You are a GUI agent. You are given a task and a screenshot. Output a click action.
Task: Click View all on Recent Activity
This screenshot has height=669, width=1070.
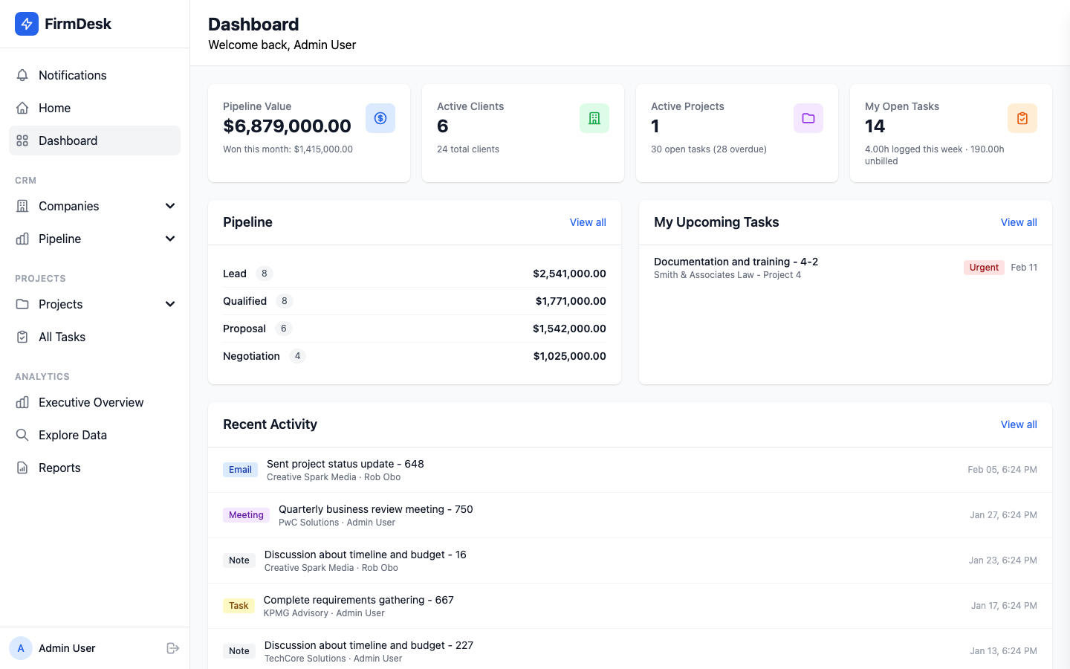pyautogui.click(x=1019, y=424)
